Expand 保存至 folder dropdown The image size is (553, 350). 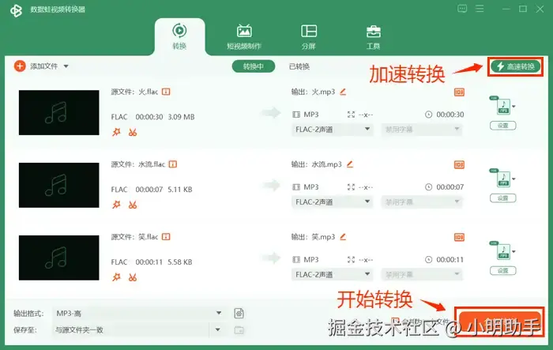coord(218,330)
